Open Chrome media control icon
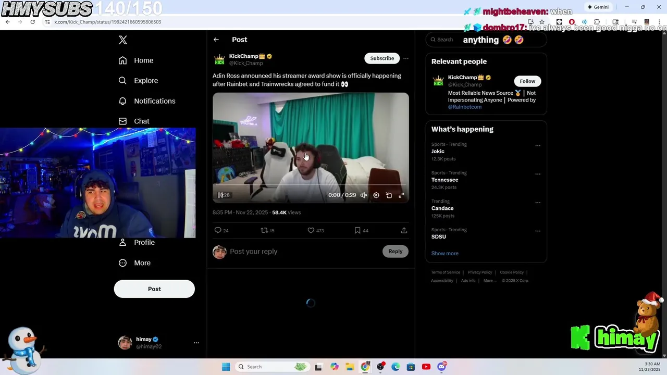 [x=634, y=22]
